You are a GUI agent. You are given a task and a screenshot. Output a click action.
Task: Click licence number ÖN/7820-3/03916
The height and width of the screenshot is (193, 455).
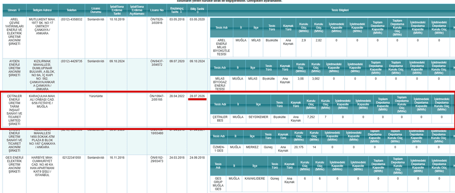pos(157,21)
